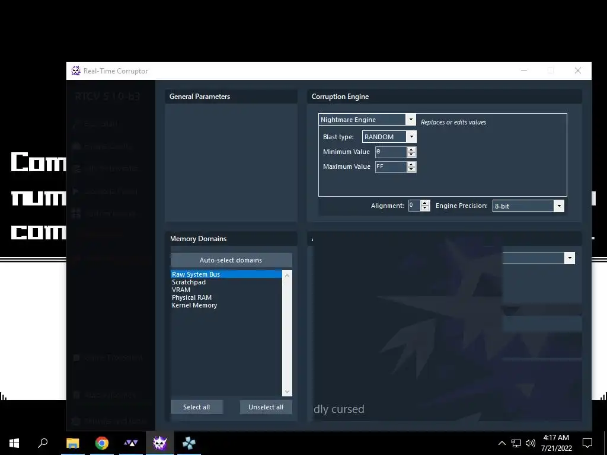The width and height of the screenshot is (607, 455).
Task: Increase Maximum Value with up arrow
Action: [411, 164]
